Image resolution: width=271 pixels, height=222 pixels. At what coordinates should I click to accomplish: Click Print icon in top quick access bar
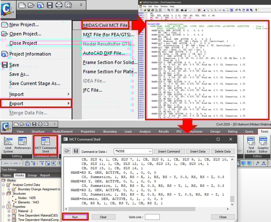point(59,5)
